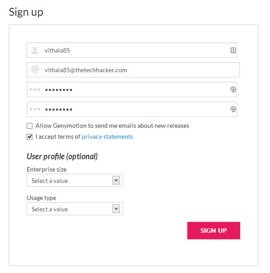
Task: Click the contact card autofill icon in username field
Action: [x=233, y=50]
